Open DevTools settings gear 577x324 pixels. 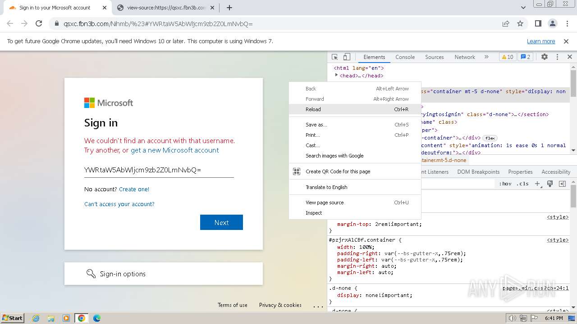coord(545,57)
